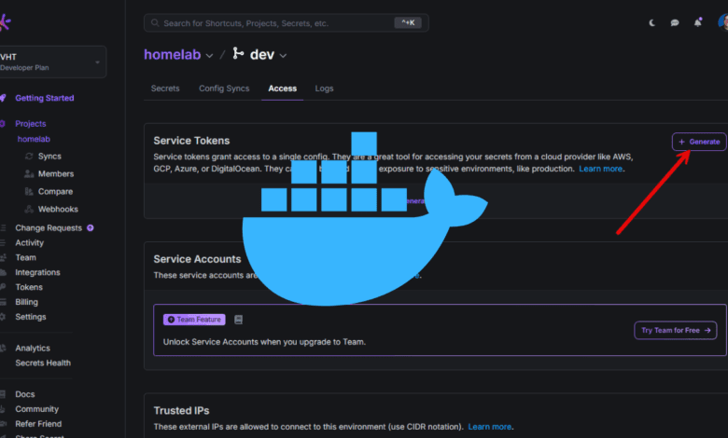Viewport: 728px width, 438px height.
Task: Open Settings in the sidebar
Action: 31,317
